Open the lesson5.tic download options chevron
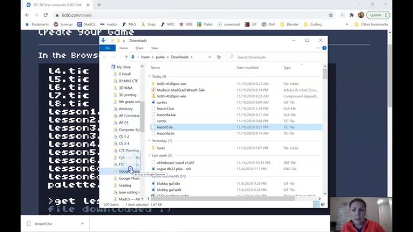The image size is (413, 232). pos(83,224)
